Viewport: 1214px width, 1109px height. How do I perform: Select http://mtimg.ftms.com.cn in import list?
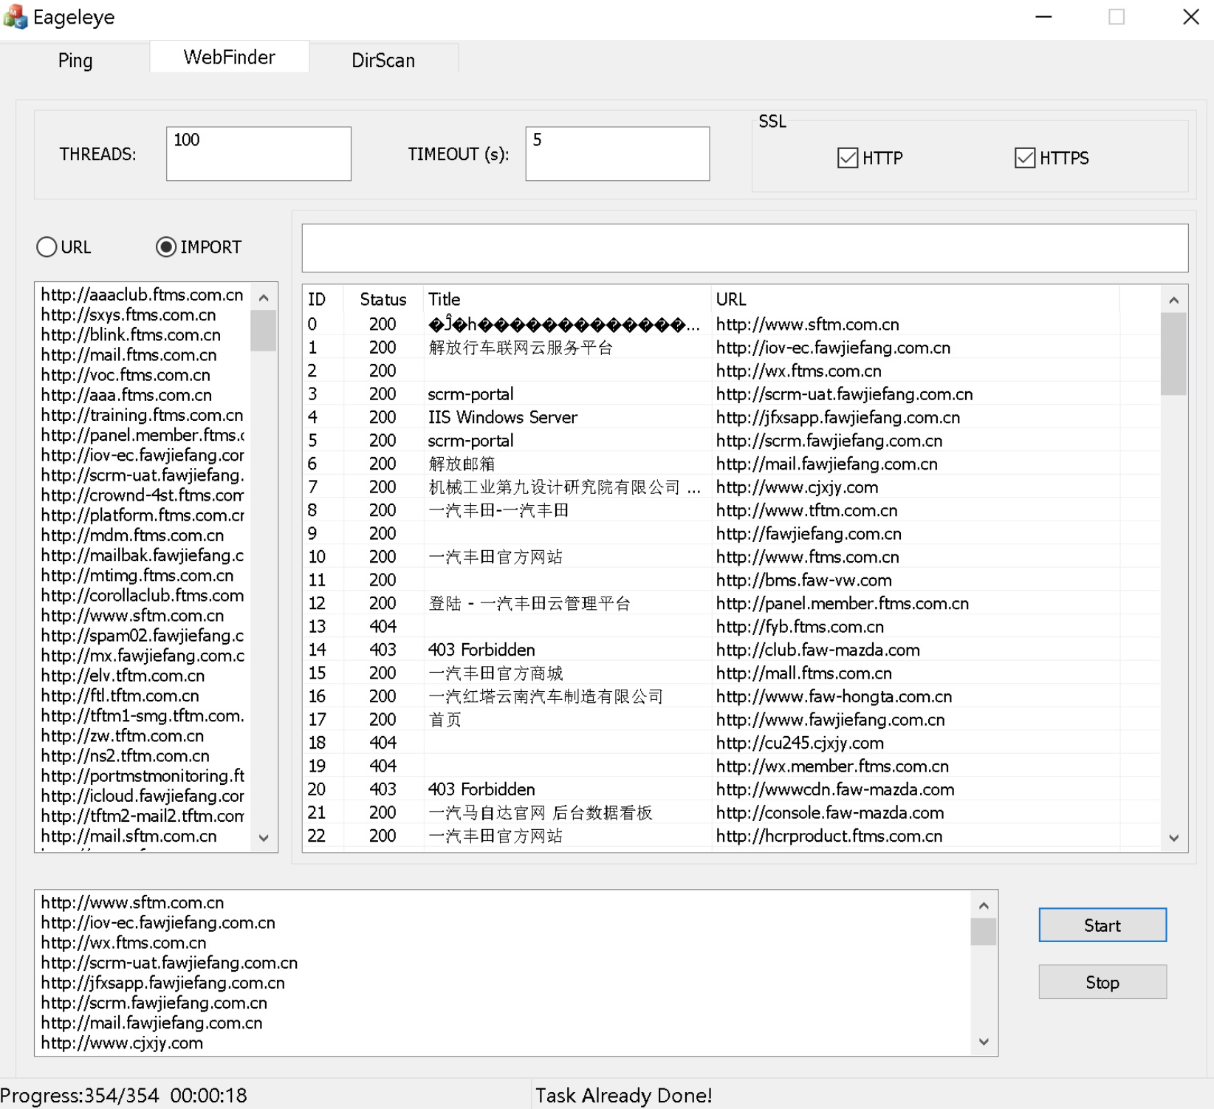137,575
